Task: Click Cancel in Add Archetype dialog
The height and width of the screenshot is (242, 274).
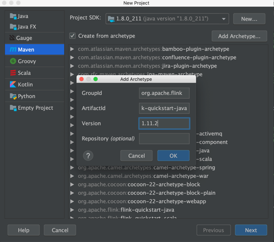Action: pyautogui.click(x=137, y=156)
